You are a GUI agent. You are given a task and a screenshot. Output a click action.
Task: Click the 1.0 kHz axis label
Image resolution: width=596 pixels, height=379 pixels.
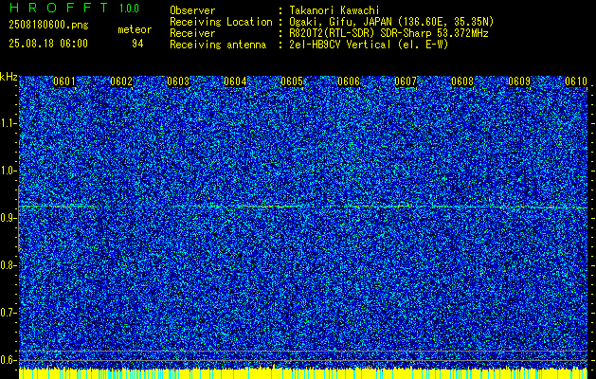click(x=8, y=171)
